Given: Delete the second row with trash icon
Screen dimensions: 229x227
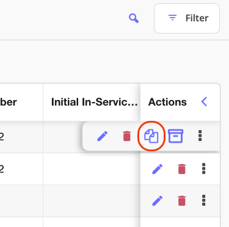Looking at the screenshot, I should 182,169.
